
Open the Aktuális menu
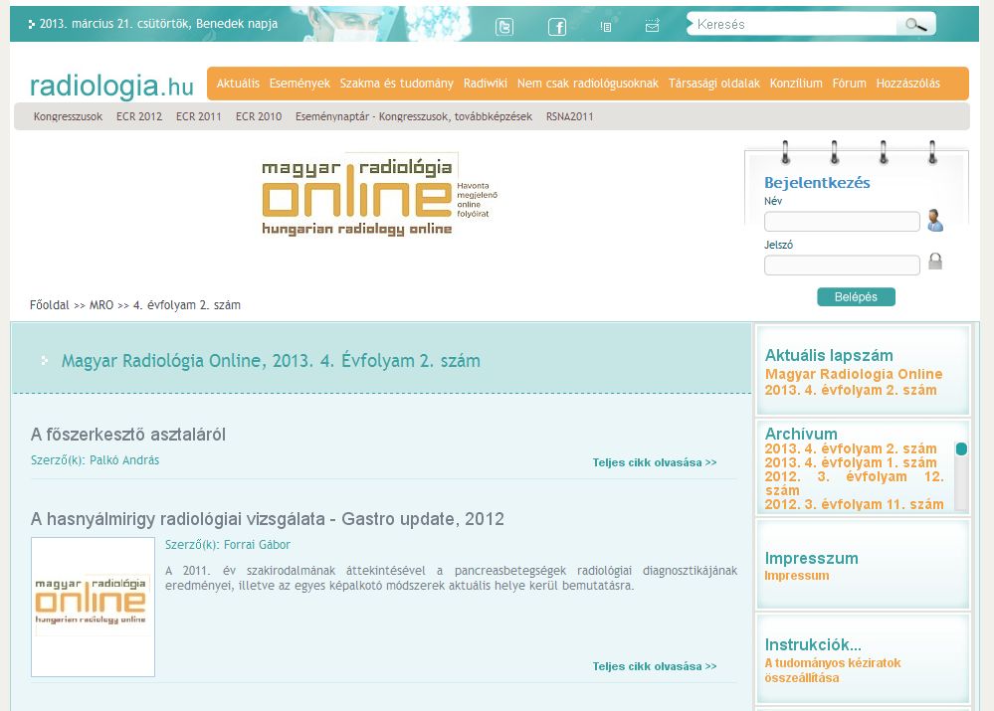[x=238, y=83]
